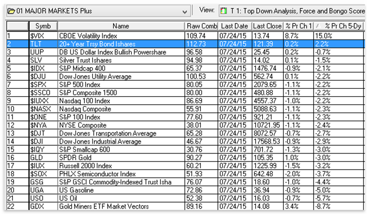Select the $NASX symbol cell
The height and width of the screenshot is (214, 369).
coord(44,109)
